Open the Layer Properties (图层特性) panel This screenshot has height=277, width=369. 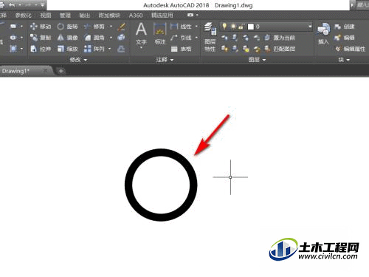pos(210,37)
